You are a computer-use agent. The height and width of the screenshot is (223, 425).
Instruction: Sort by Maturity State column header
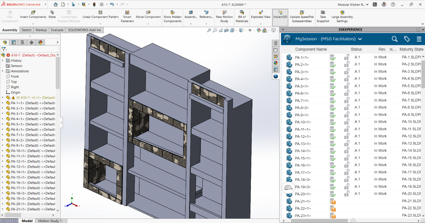point(411,49)
